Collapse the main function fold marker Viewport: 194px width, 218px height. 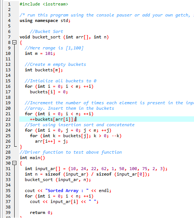pyautogui.click(x=15, y=163)
